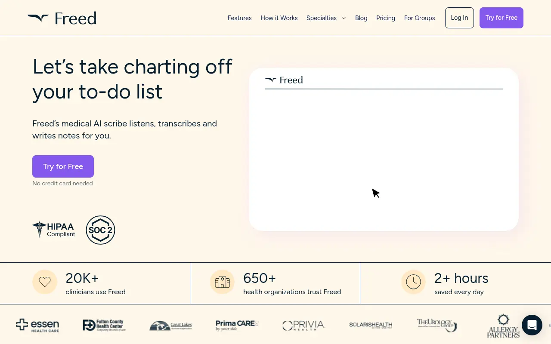Open the Pricing page
The height and width of the screenshot is (344, 551).
(385, 18)
